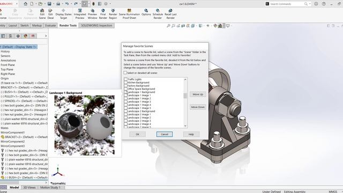The width and height of the screenshot is (343, 193).
Task: Check the Office Space Background scene
Action: coord(125,89)
